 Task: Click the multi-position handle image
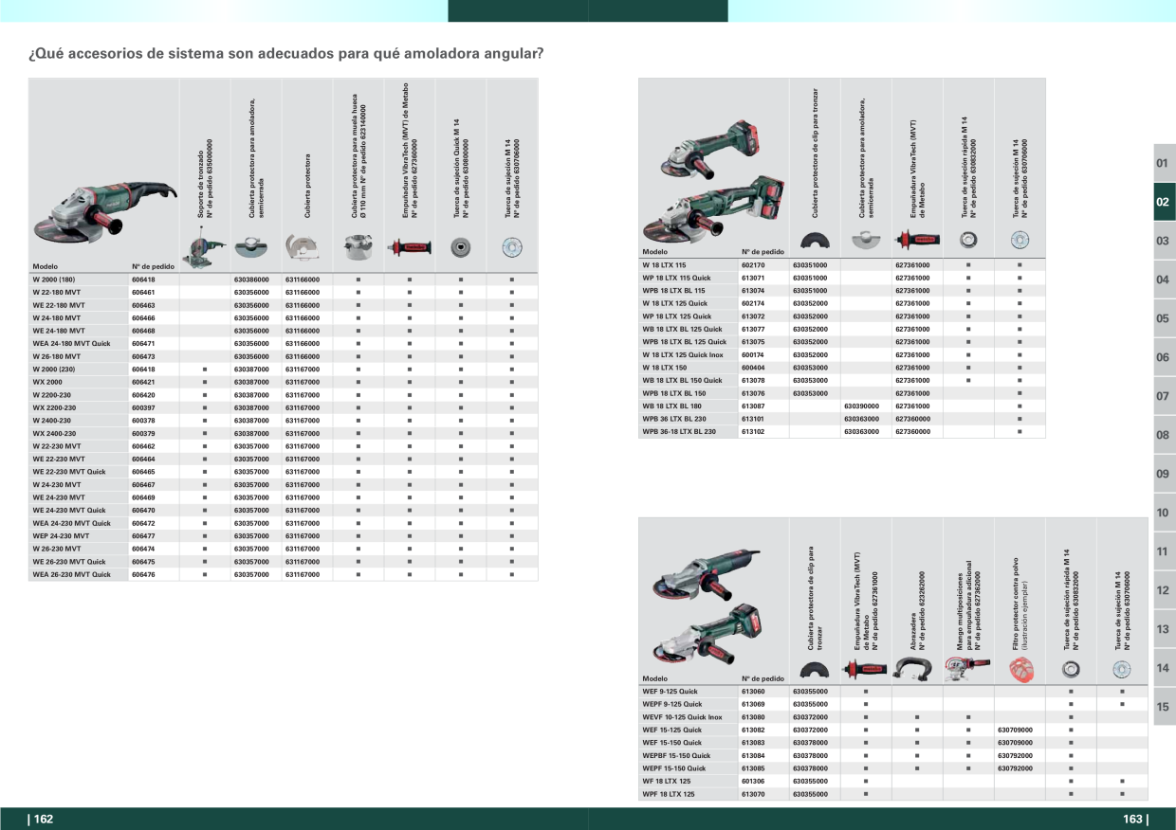coord(968,669)
